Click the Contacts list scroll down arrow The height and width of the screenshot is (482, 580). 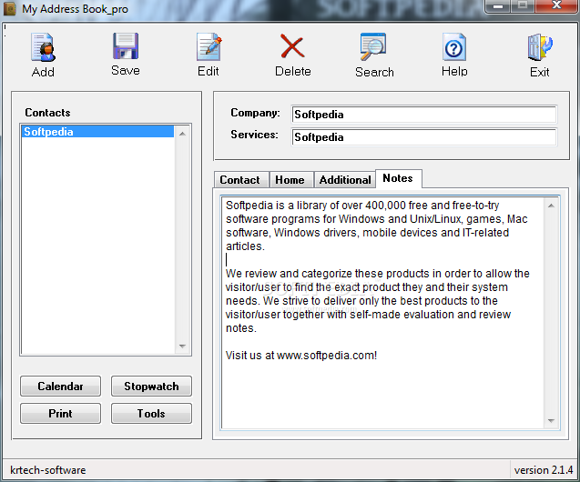(x=182, y=346)
